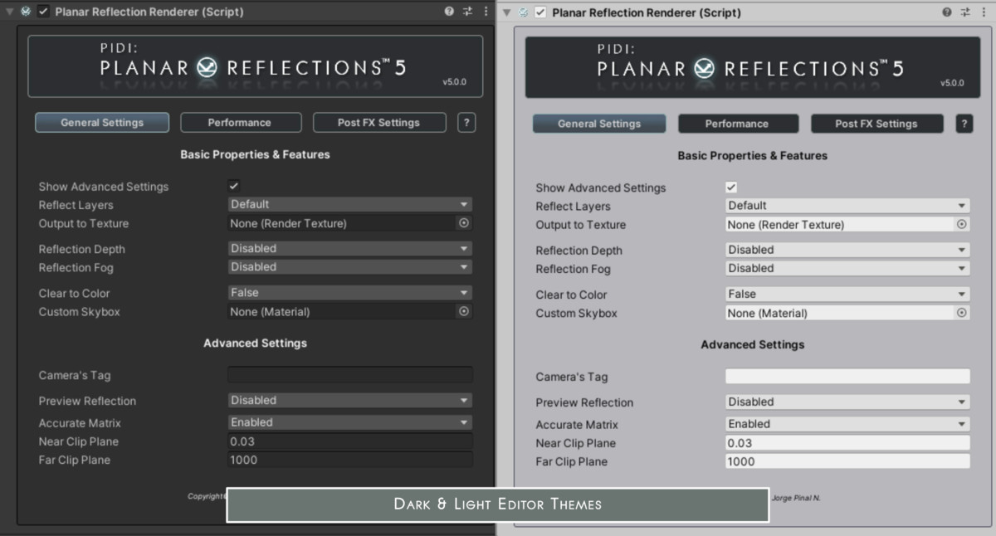Collapse the dark panel's Planar Reflection Renderer component
996x536 pixels.
10,12
